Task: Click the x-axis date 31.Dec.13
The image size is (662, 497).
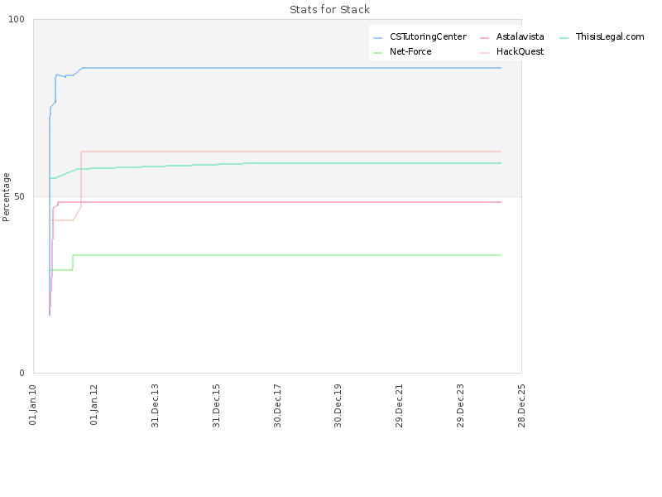Action: click(155, 405)
